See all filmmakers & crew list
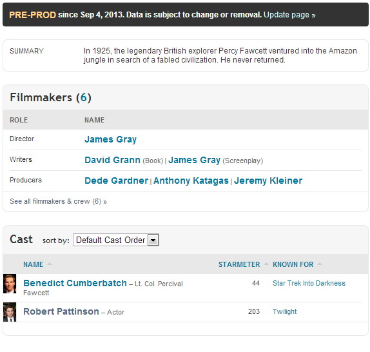The height and width of the screenshot is (352, 370). click(x=58, y=201)
